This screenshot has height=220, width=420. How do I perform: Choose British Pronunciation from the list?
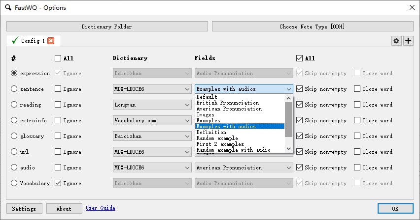pos(240,103)
